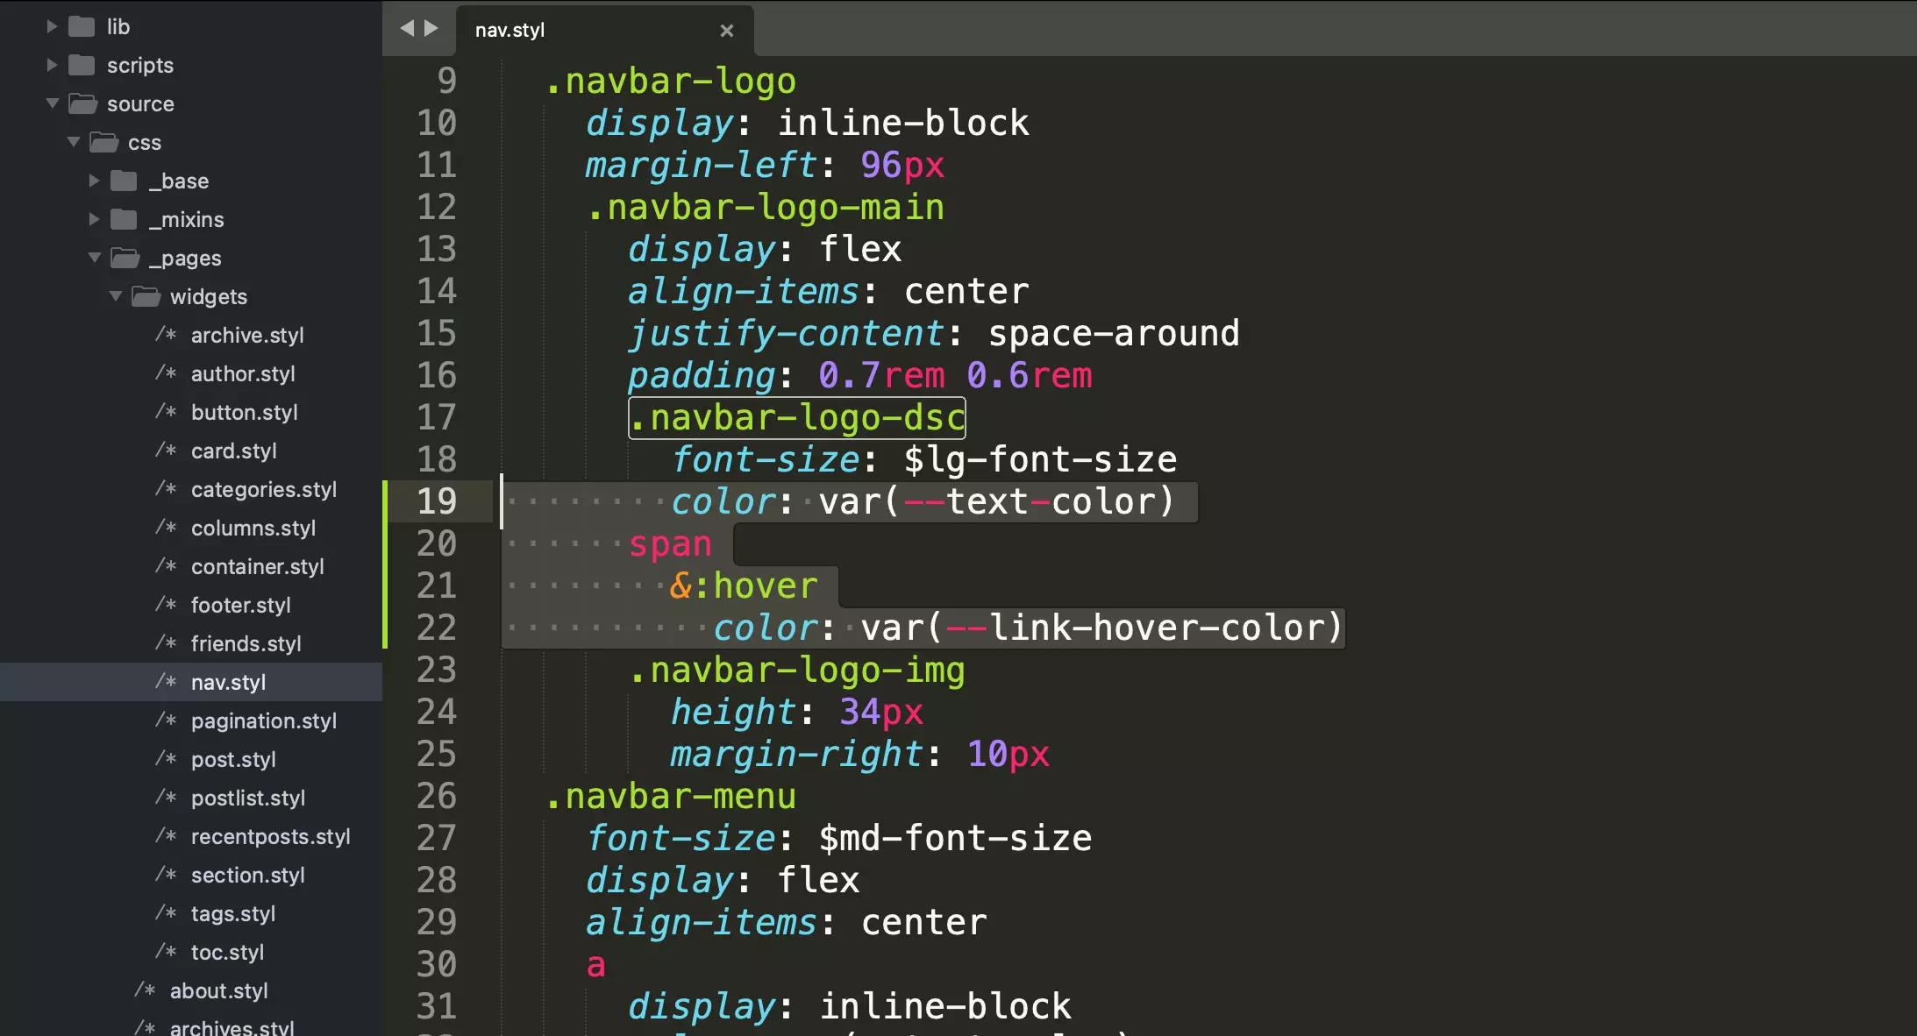Image resolution: width=1917 pixels, height=1036 pixels.
Task: Collapse the widgets folder
Action: tap(116, 296)
